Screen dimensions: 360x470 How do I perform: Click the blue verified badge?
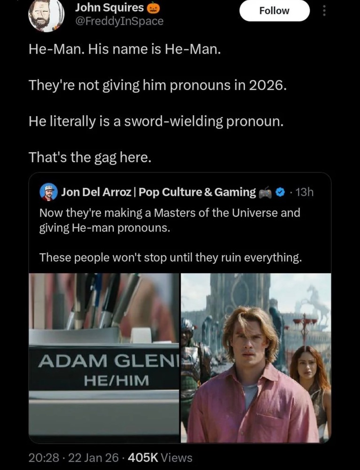click(280, 192)
